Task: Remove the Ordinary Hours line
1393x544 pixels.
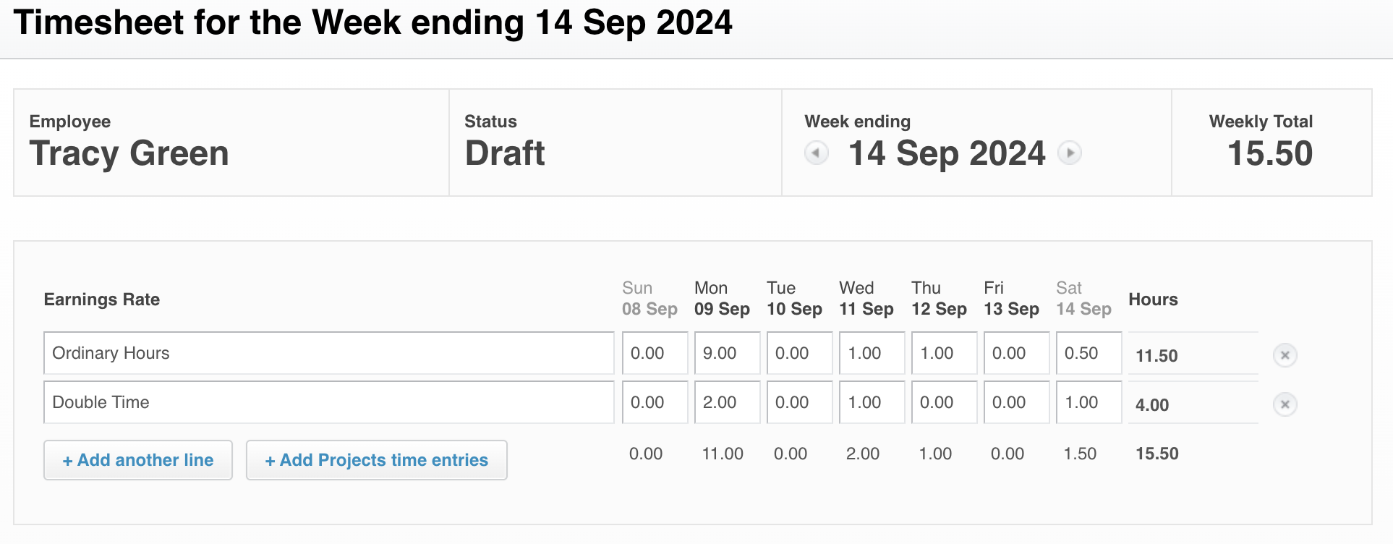Action: pyautogui.click(x=1285, y=355)
